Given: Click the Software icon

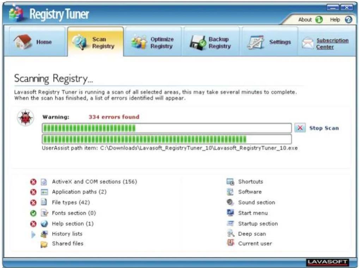Looking at the screenshot, I should [x=230, y=192].
